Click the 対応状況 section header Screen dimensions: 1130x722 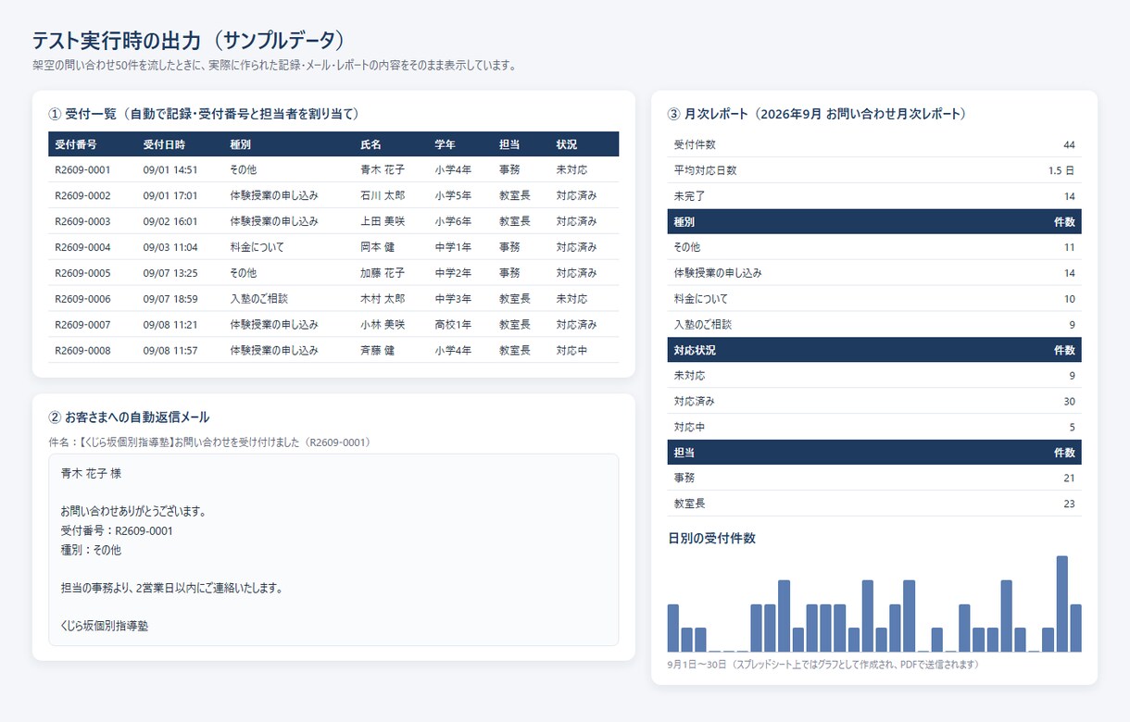point(874,350)
